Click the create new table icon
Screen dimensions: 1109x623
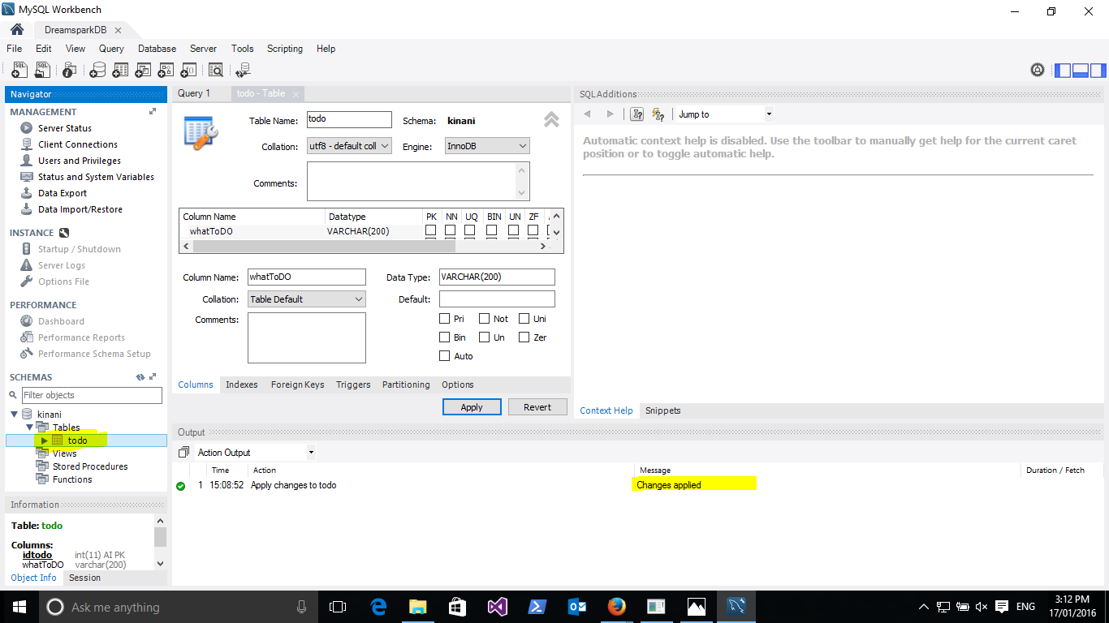(120, 71)
